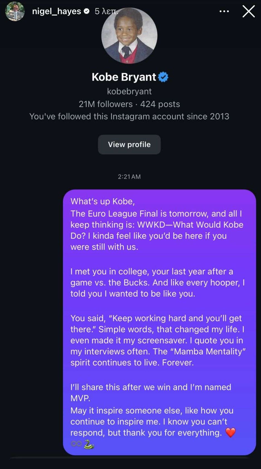The image size is (261, 469).
Task: Tap the kobebryant handle text
Action: 129,91
